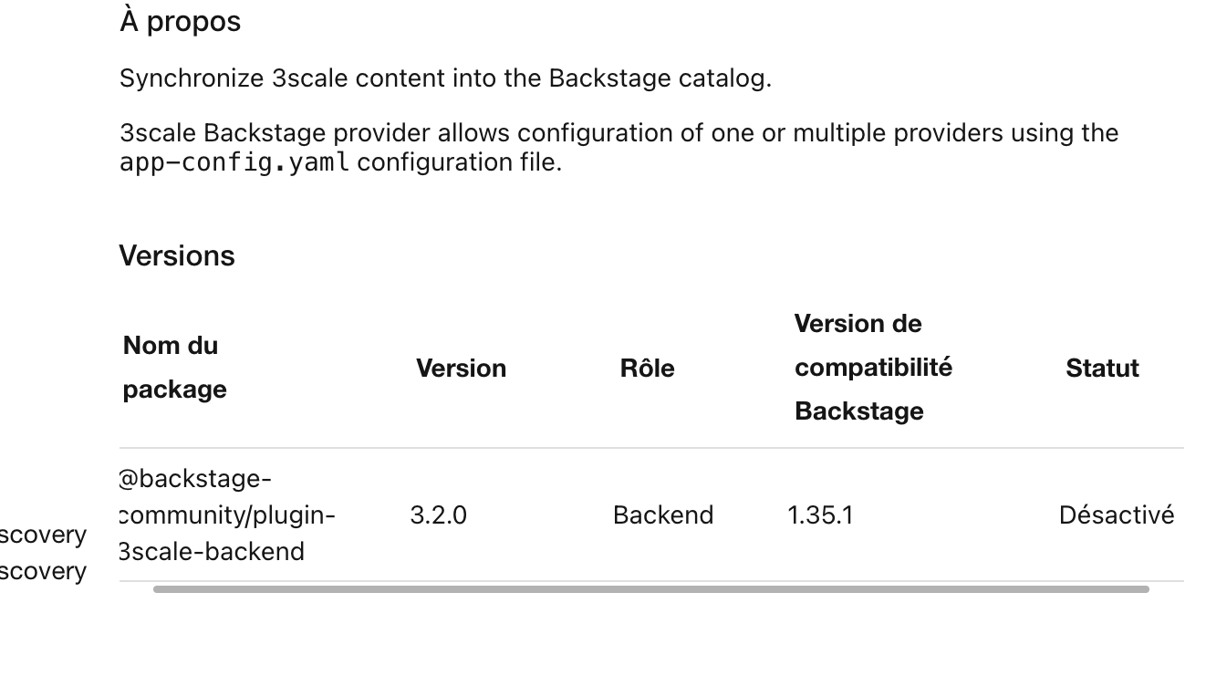Viewport: 1206px width, 686px height.
Task: Click the words "configuration file." after code
Action: click(459, 162)
